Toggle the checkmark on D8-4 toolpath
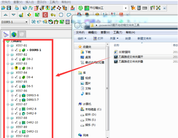The height and width of the screenshot is (138, 178). click(x=16, y=77)
